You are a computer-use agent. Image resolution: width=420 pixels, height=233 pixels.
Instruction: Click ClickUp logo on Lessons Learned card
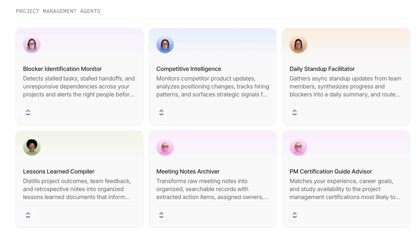pos(28,215)
